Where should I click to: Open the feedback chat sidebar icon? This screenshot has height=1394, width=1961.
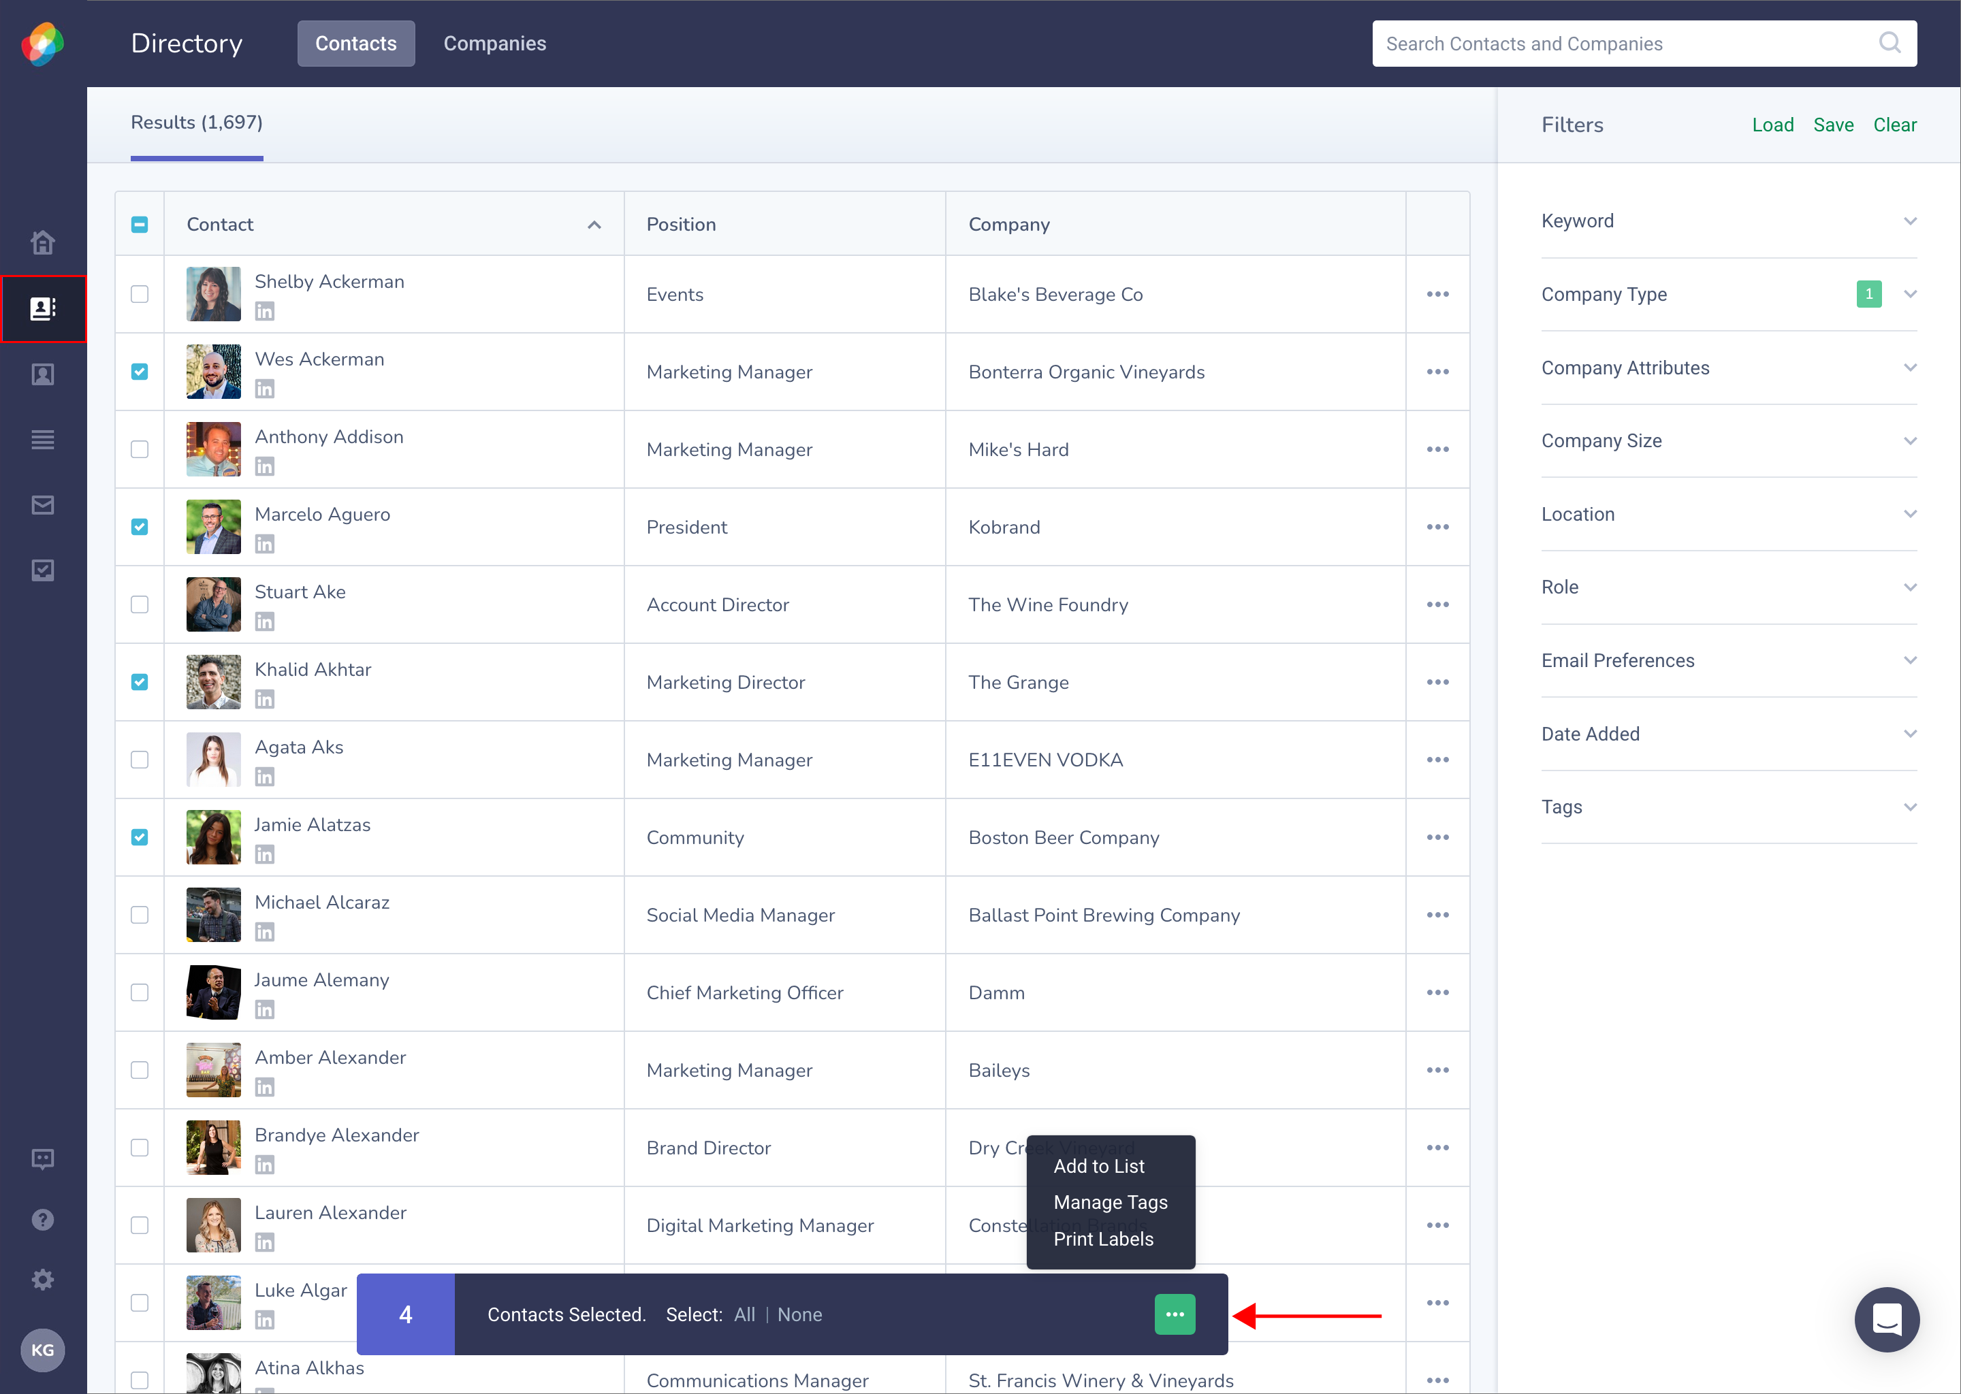(x=43, y=1160)
